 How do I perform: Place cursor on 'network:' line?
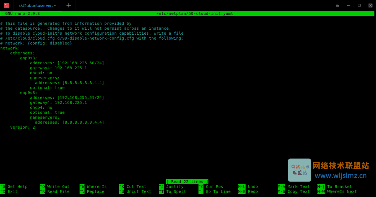click(x=10, y=48)
